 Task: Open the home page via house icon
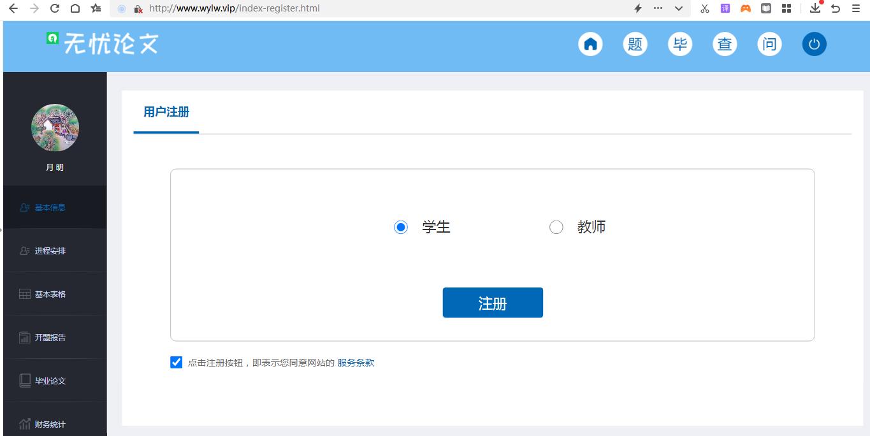590,44
